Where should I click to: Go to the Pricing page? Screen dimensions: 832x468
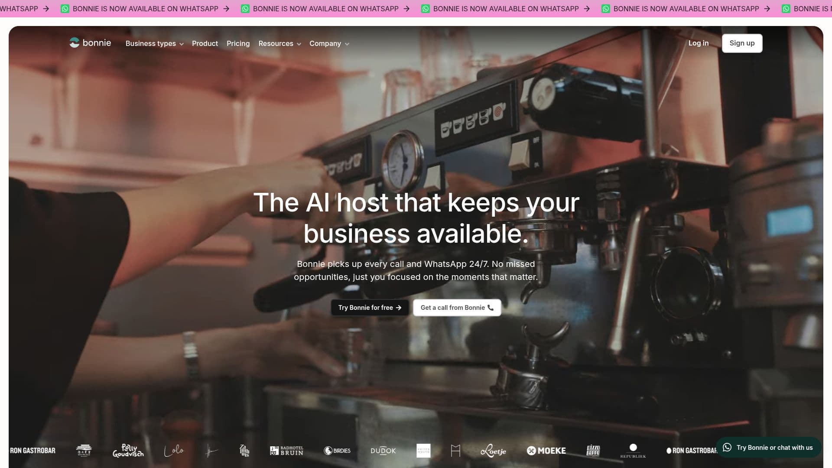(x=238, y=44)
